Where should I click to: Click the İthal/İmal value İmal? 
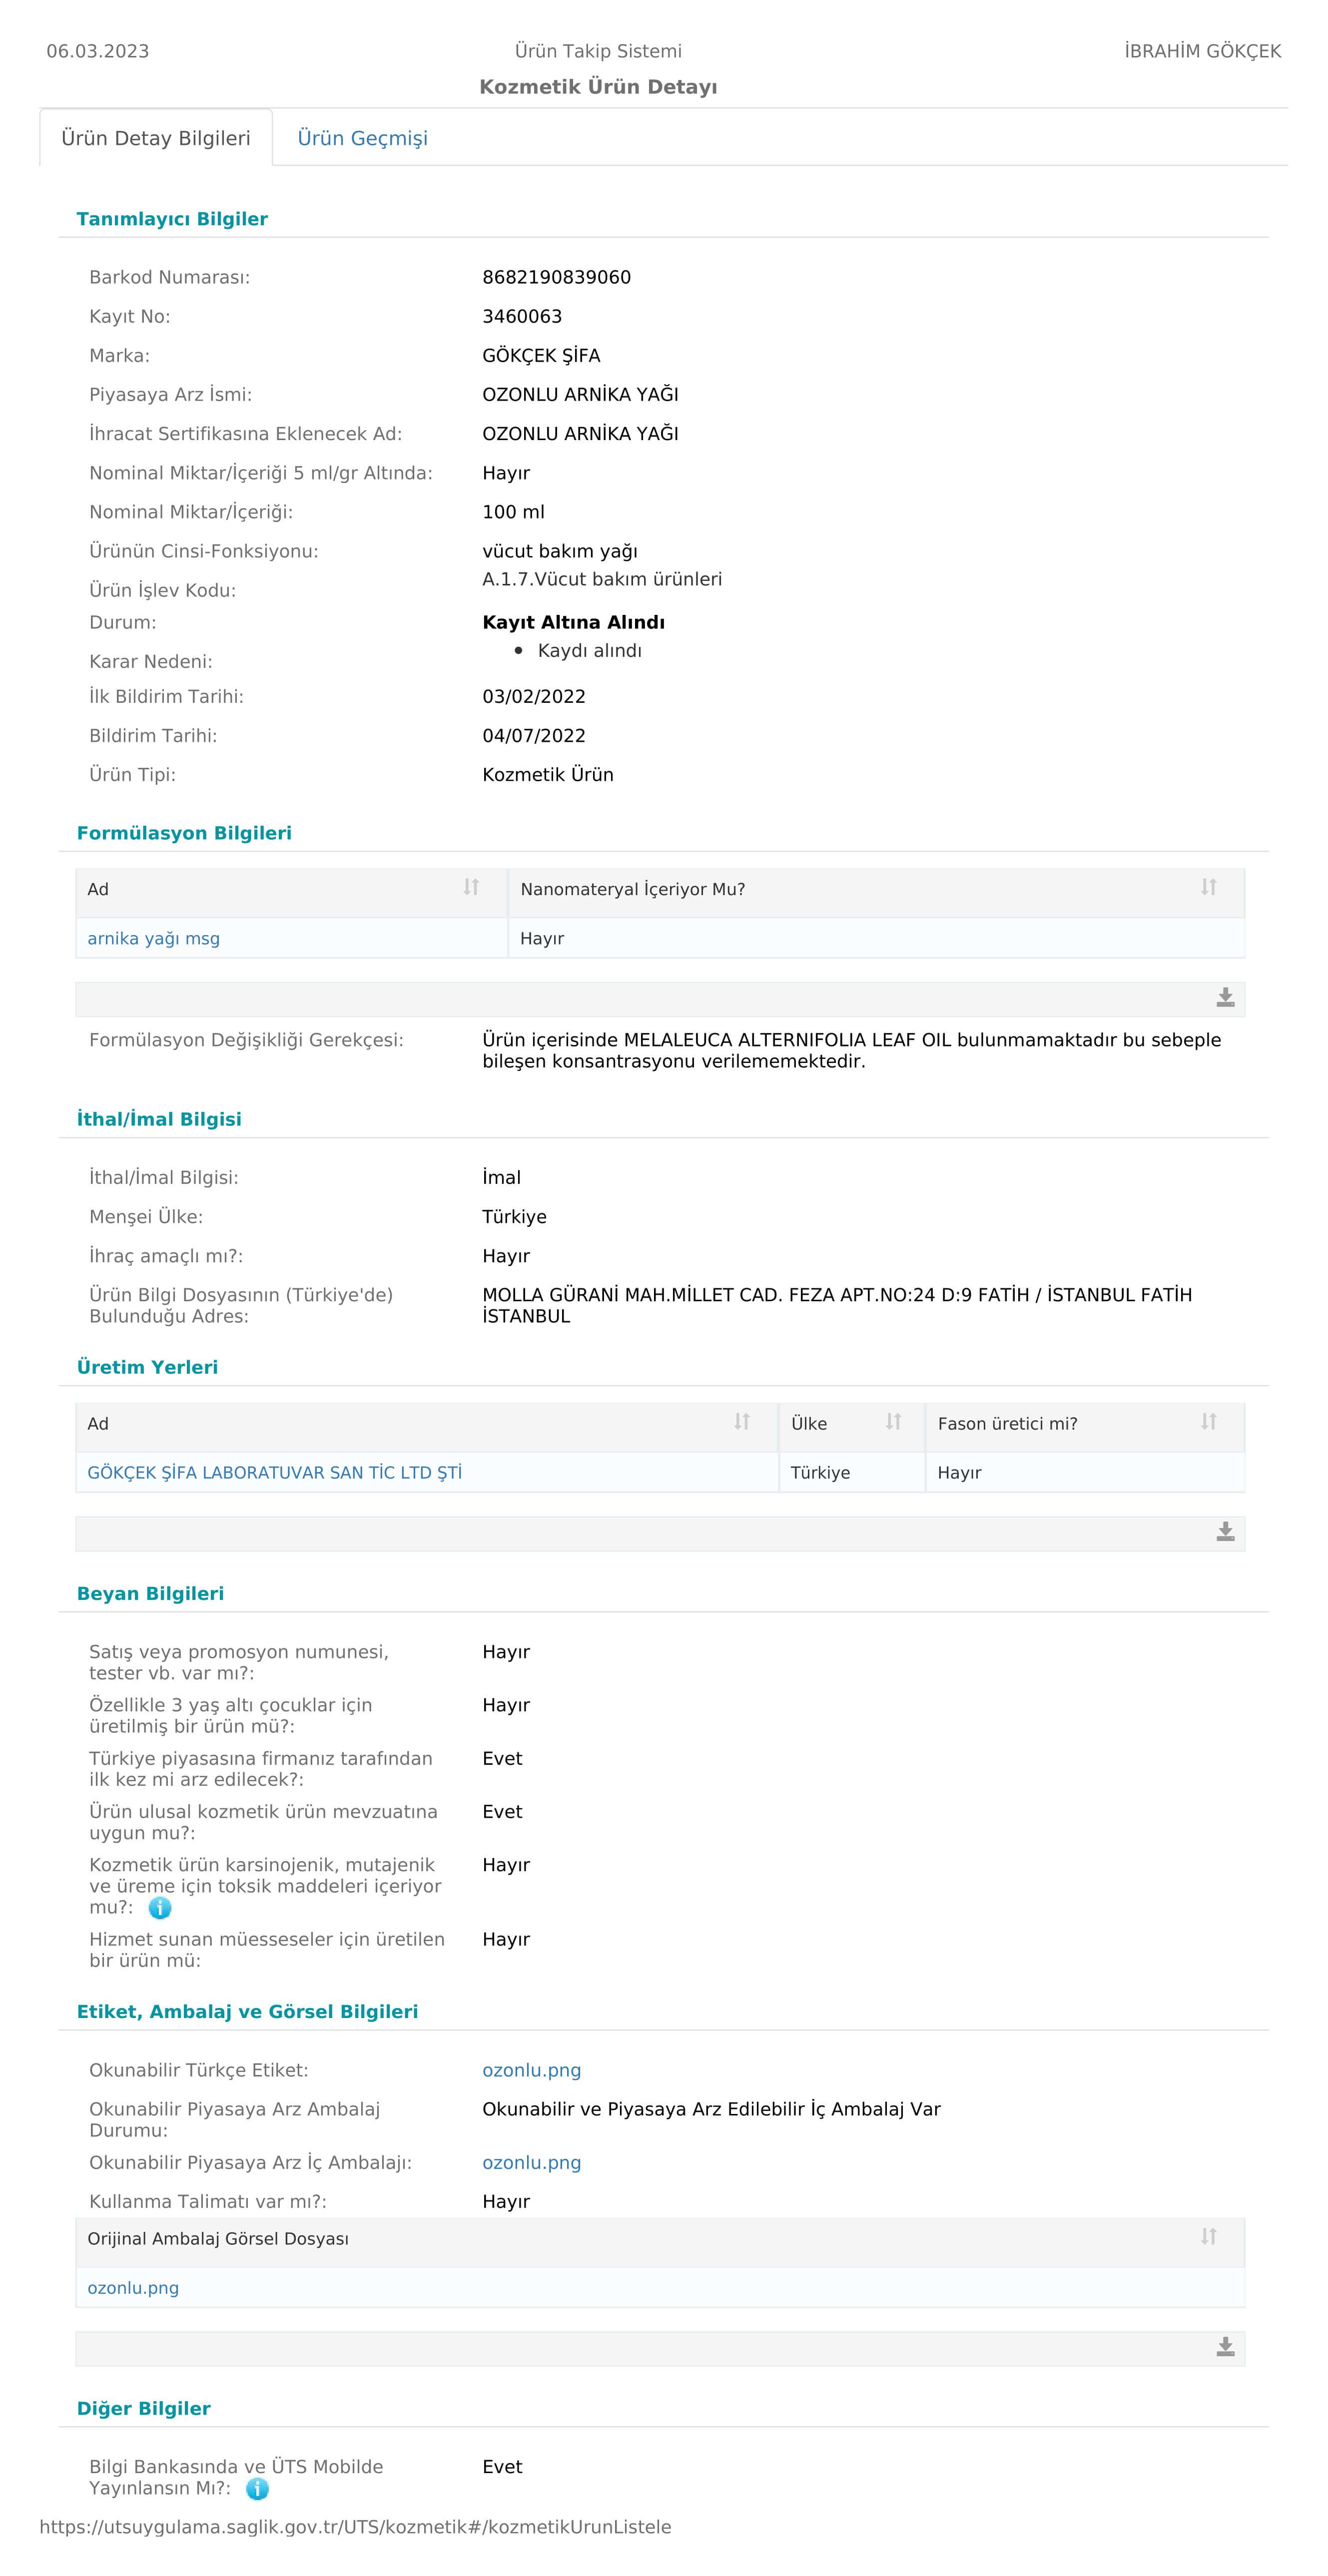tap(501, 1178)
